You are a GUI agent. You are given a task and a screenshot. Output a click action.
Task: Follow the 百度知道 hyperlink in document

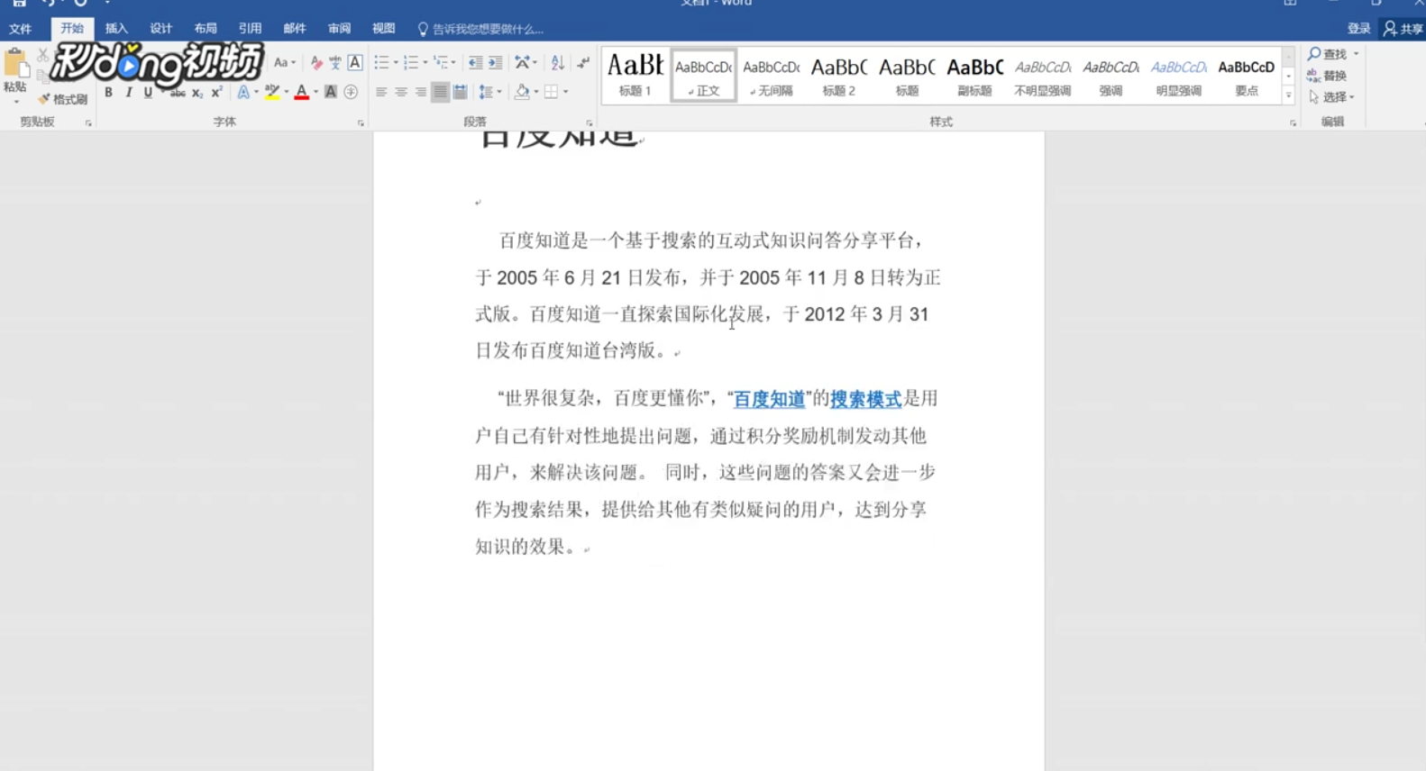tap(769, 399)
